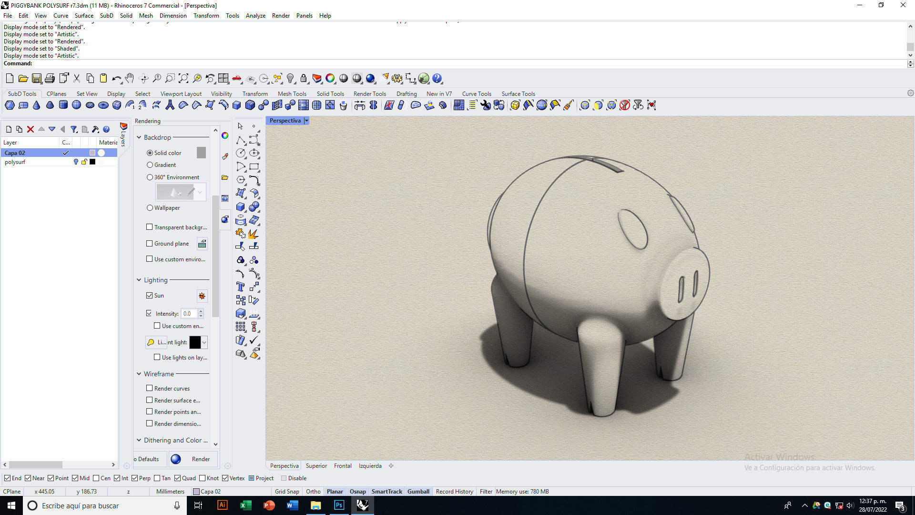Select Solid color backdrop option
The height and width of the screenshot is (515, 915).
coord(150,153)
